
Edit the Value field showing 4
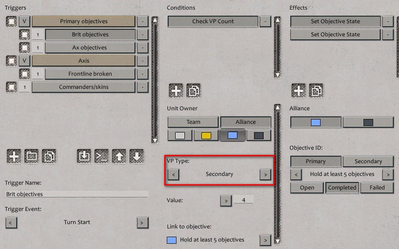(244, 200)
